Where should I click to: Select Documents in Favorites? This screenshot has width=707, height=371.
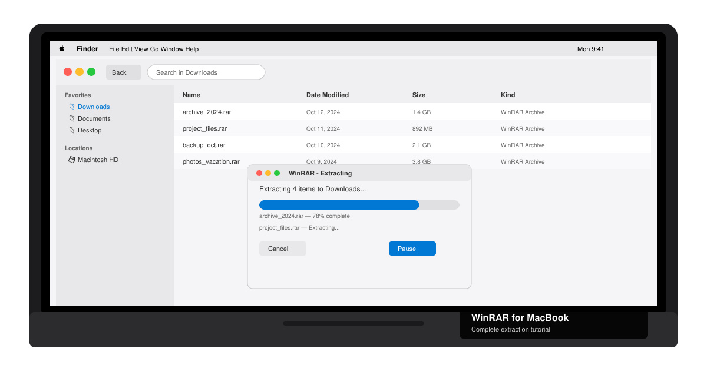tap(94, 118)
